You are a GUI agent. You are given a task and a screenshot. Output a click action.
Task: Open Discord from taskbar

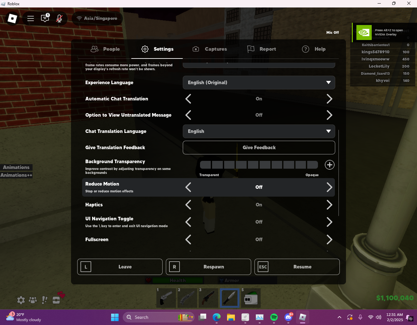click(x=288, y=317)
